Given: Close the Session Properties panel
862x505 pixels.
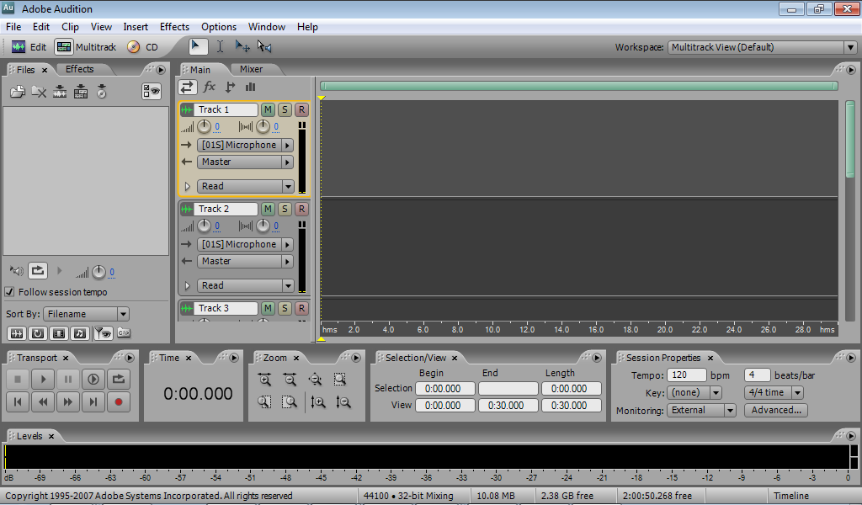Looking at the screenshot, I should (x=710, y=359).
